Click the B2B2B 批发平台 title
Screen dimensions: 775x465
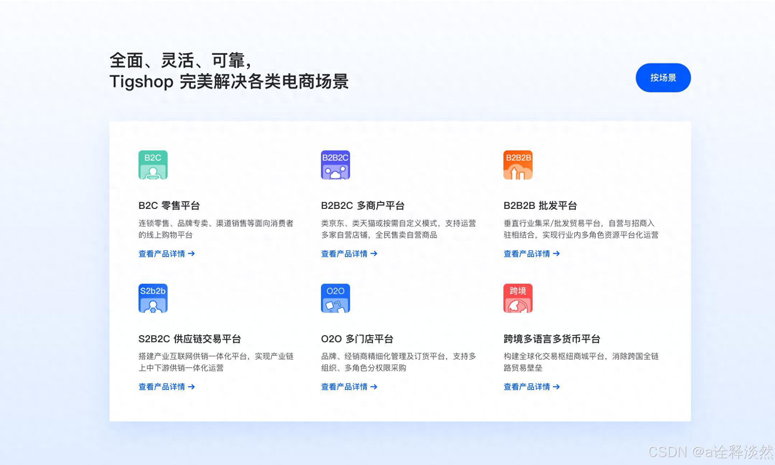click(x=540, y=206)
